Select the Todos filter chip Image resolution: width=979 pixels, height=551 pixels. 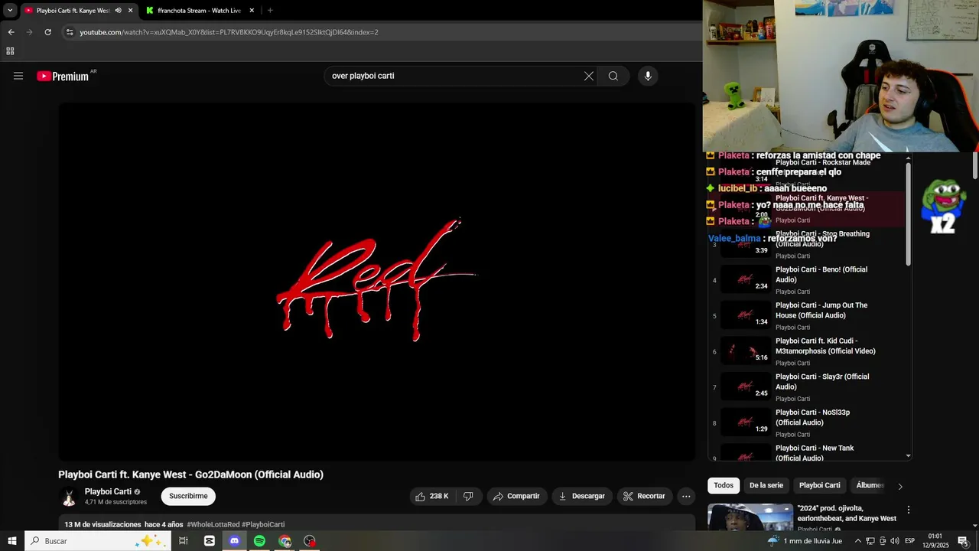pyautogui.click(x=724, y=485)
